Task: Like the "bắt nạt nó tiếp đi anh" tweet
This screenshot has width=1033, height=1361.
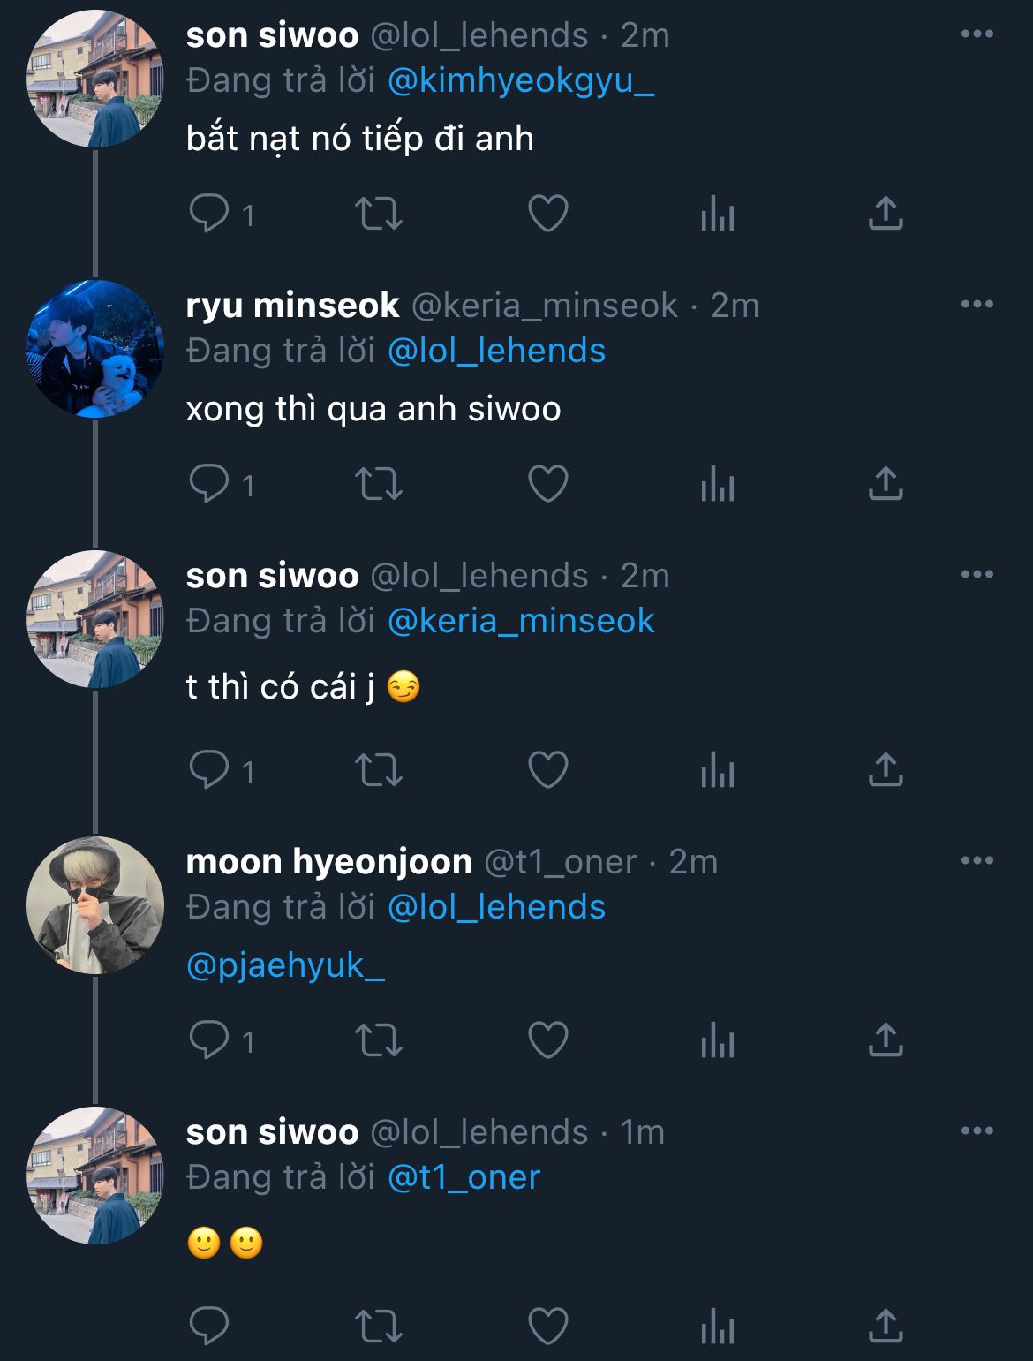Action: coord(547,214)
